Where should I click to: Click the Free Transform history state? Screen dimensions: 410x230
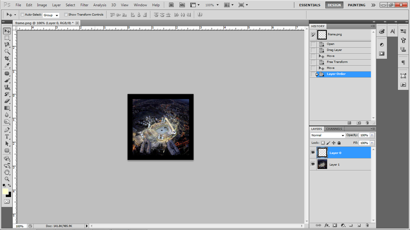337,62
